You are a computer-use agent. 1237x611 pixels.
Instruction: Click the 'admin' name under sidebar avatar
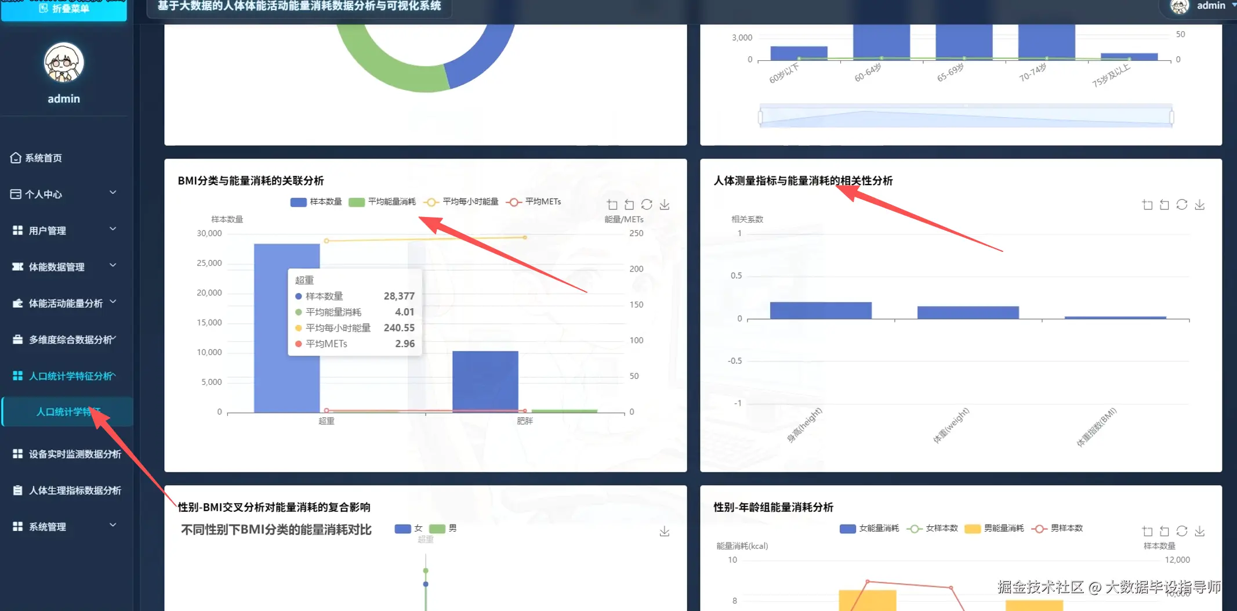(64, 99)
